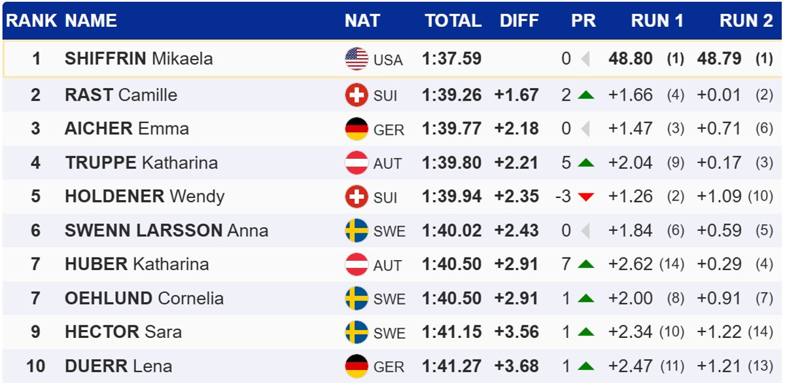Click Aicher's total time 1:39.77
785x383 pixels.
point(451,129)
